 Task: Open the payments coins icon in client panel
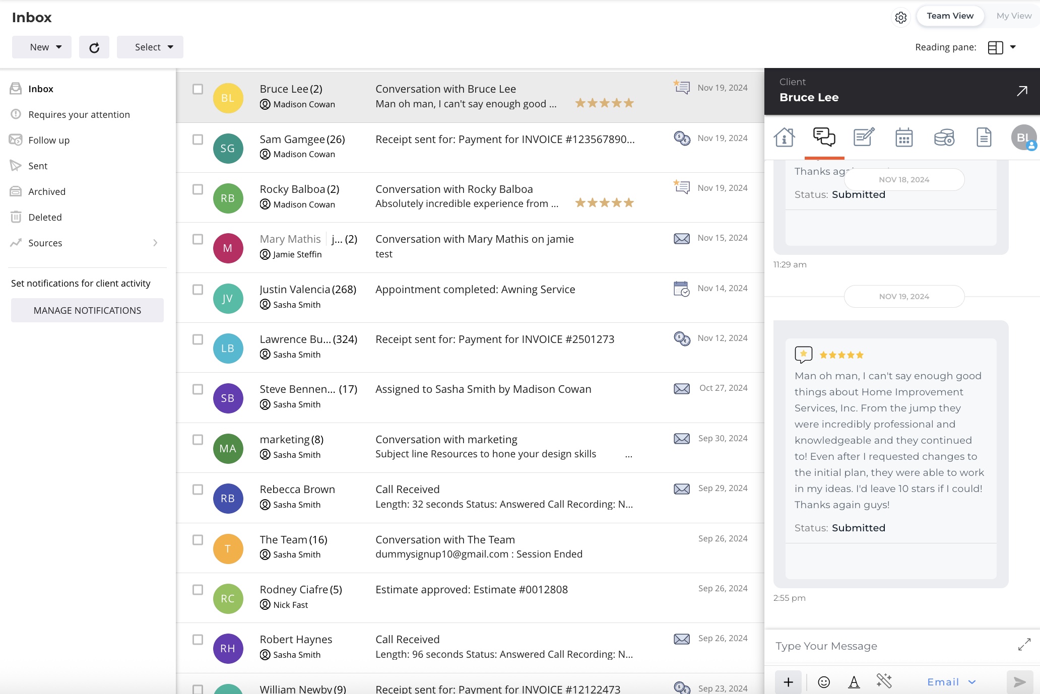944,137
